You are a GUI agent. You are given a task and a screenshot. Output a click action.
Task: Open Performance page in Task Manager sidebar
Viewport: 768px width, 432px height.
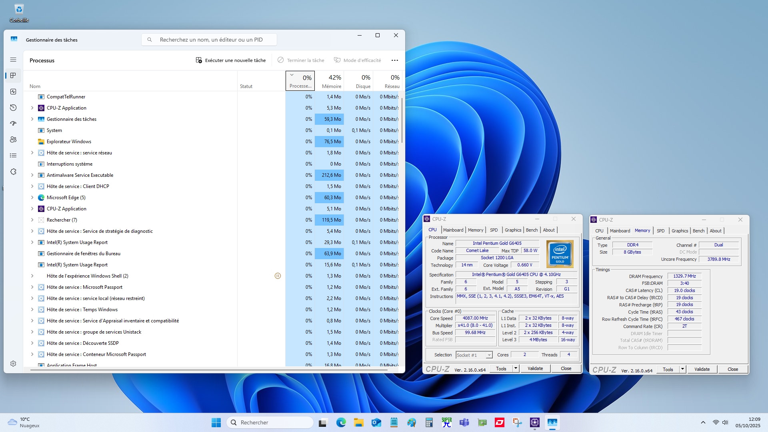[13, 92]
